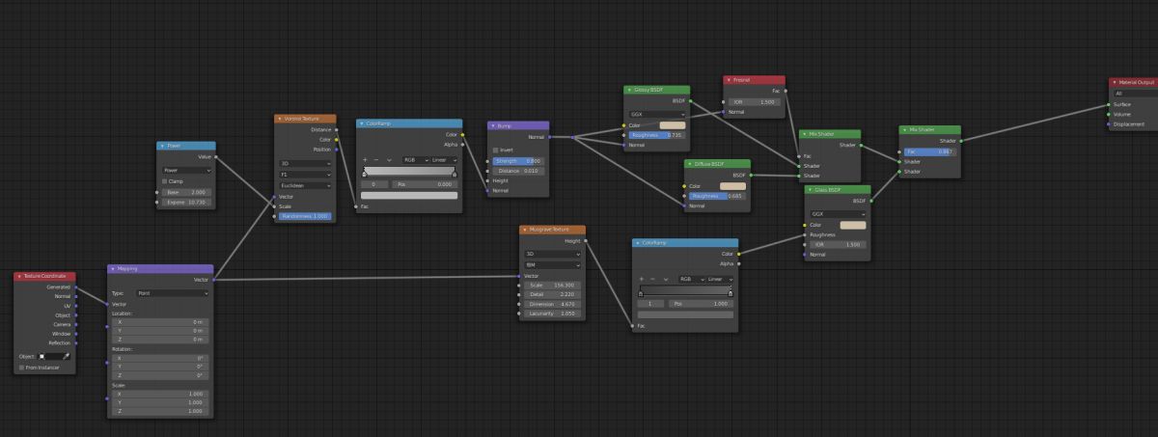This screenshot has height=437, width=1158.
Task: Click the Roughness input socket of Glass BSDF
Action: coord(803,234)
